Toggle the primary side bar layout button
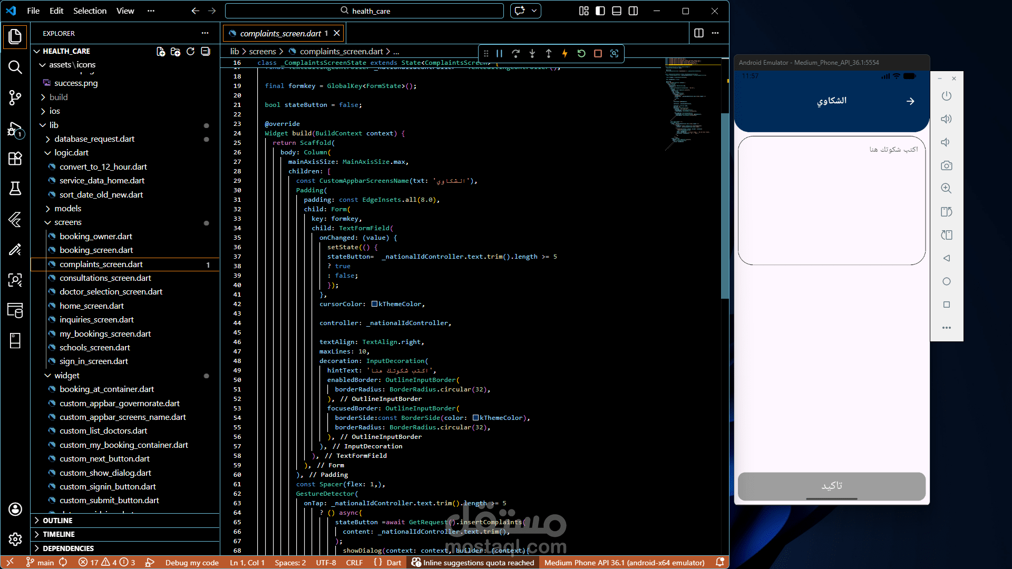Viewport: 1012px width, 569px height. (x=600, y=11)
